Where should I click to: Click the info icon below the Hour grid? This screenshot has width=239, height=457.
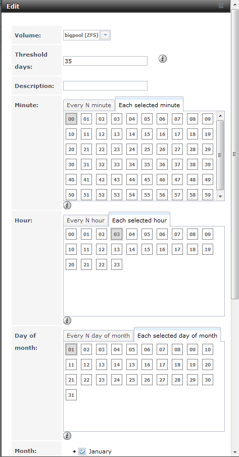(67, 321)
